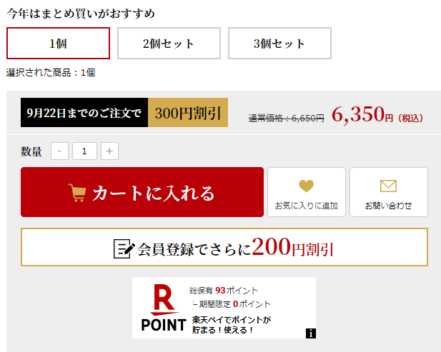Click the small info icon on Rakuten banner

pos(311,333)
